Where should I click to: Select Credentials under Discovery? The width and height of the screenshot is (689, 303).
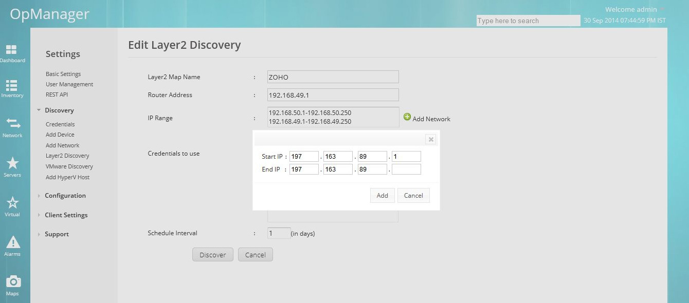pyautogui.click(x=60, y=124)
